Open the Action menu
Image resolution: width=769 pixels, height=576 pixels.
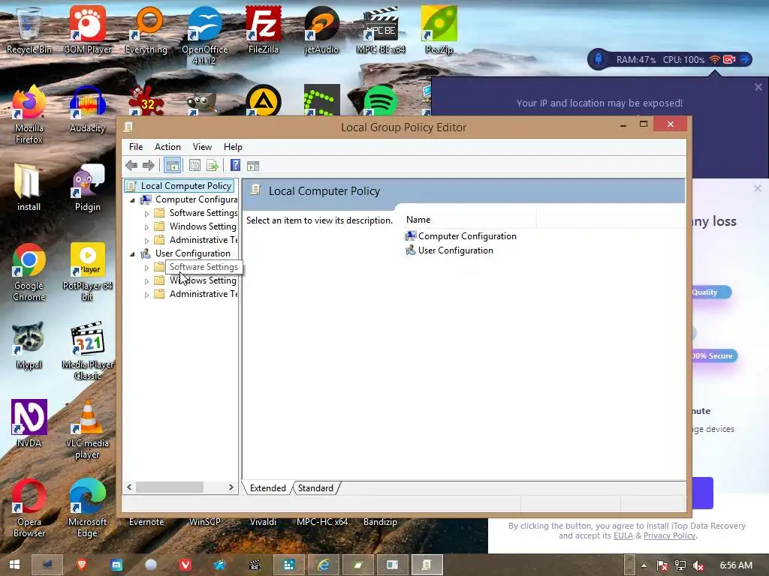pyautogui.click(x=167, y=147)
